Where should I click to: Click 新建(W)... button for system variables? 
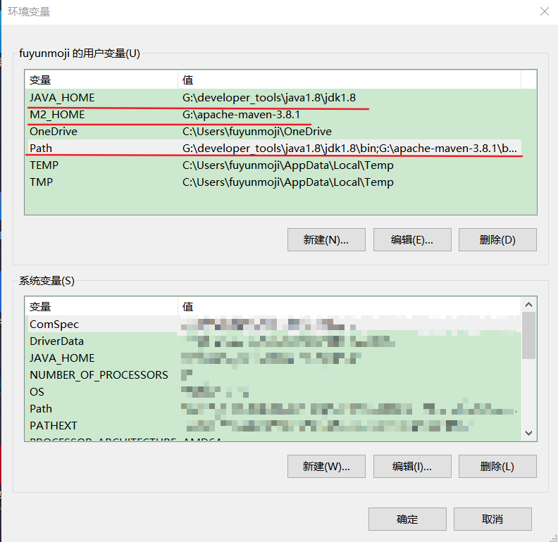coord(326,466)
